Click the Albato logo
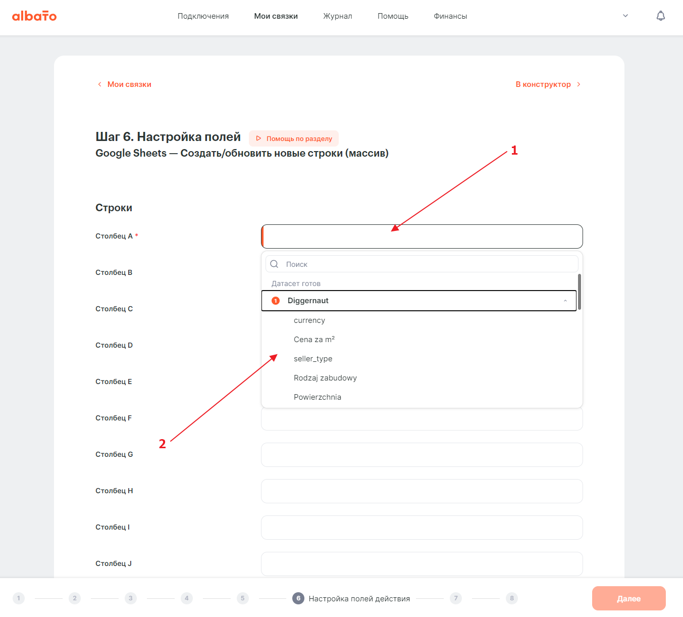 pyautogui.click(x=34, y=16)
